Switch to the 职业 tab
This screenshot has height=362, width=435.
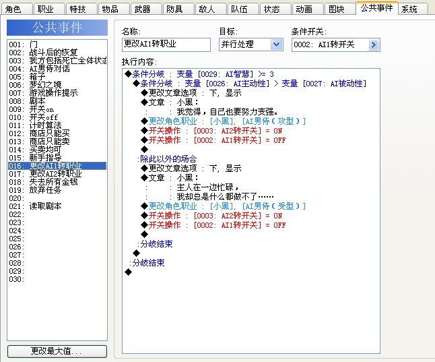tap(49, 9)
